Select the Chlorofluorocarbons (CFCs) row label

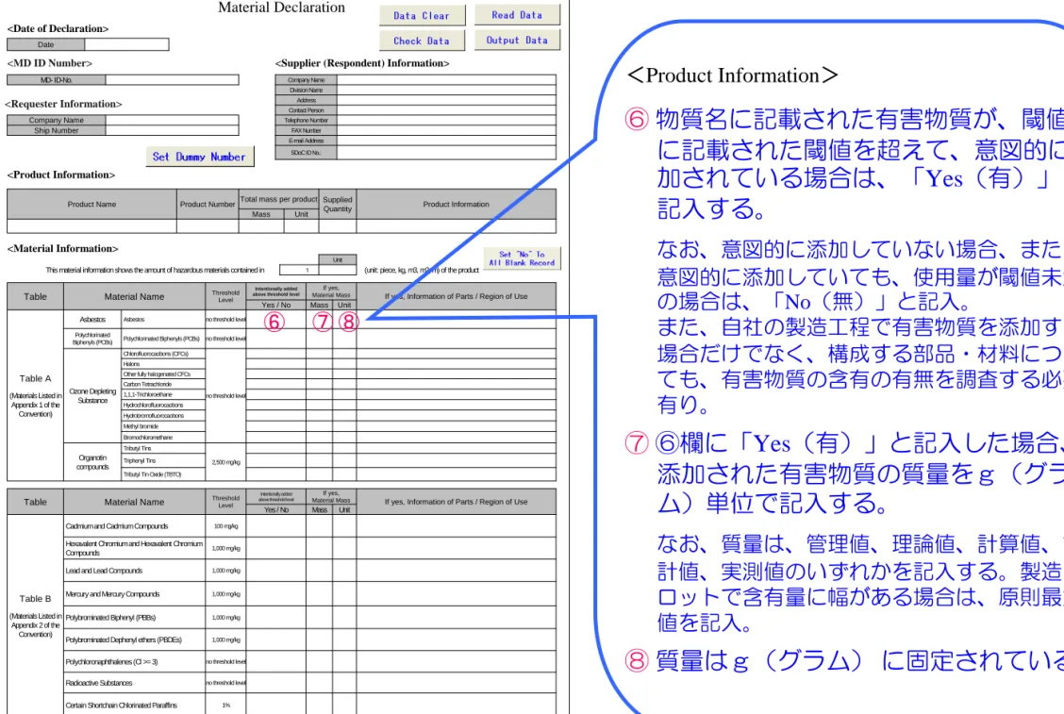click(163, 355)
